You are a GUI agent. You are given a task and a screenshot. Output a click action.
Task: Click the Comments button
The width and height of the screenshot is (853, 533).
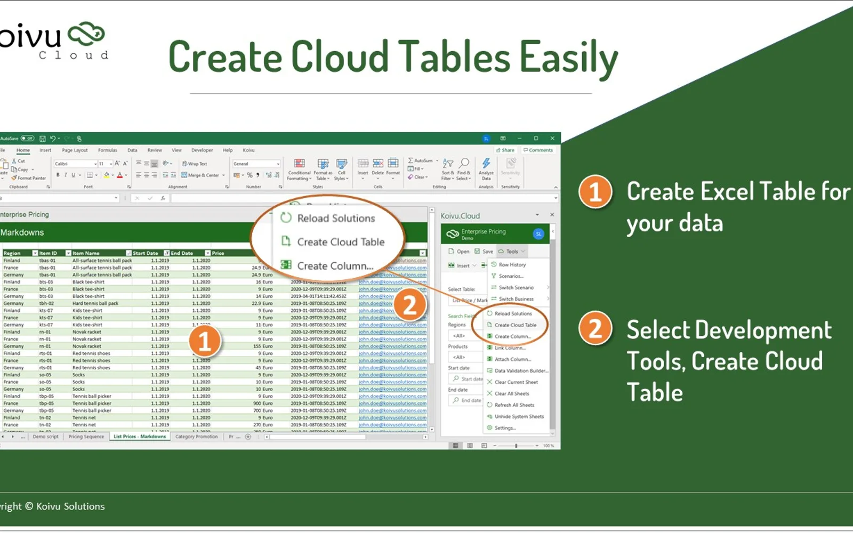[x=538, y=150]
